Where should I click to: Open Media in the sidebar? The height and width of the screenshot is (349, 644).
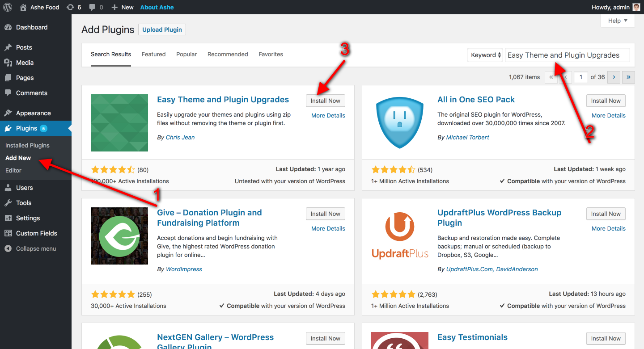(25, 63)
